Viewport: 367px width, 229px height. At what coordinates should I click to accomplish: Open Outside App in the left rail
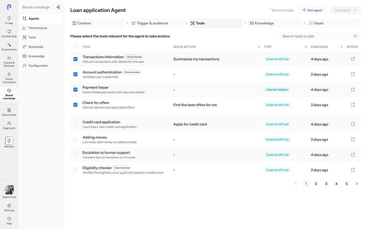click(x=9, y=34)
